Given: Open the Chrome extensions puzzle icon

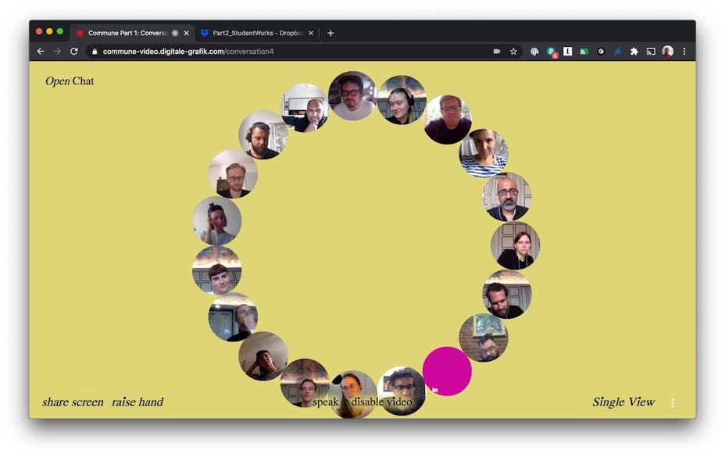Looking at the screenshot, I should (634, 52).
